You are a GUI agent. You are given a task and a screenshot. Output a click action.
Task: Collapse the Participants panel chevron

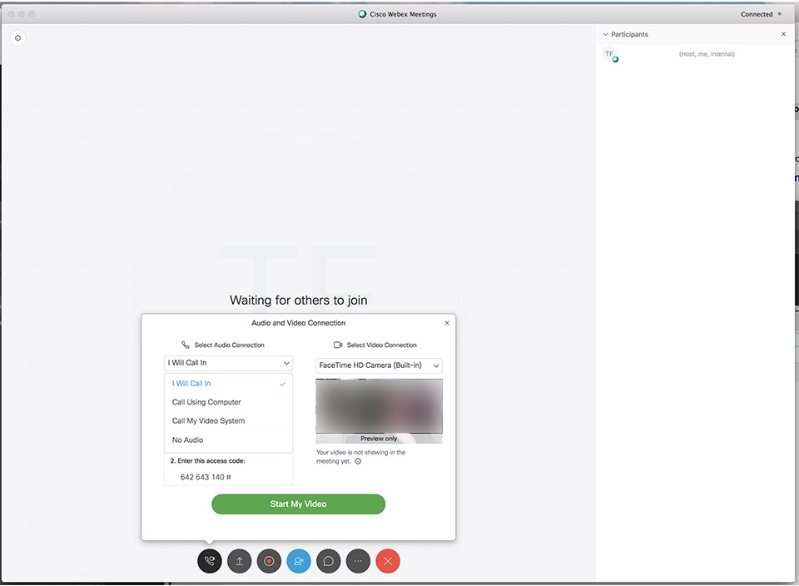pyautogui.click(x=605, y=35)
